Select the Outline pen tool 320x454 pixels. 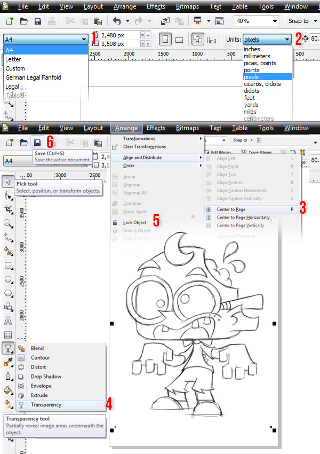(x=8, y=376)
